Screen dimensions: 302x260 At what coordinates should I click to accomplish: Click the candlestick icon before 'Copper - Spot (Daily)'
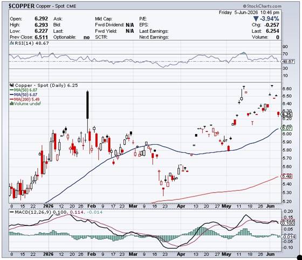click(12, 85)
